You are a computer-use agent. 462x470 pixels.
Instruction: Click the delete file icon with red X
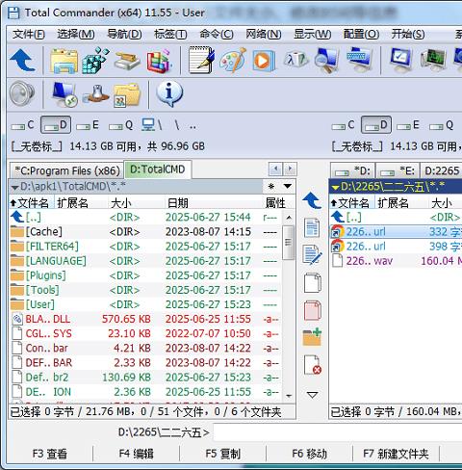[313, 365]
